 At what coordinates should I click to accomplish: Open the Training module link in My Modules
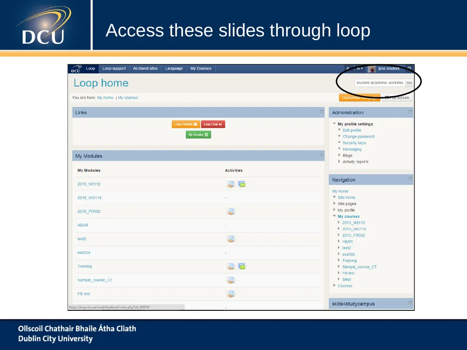tap(84, 266)
